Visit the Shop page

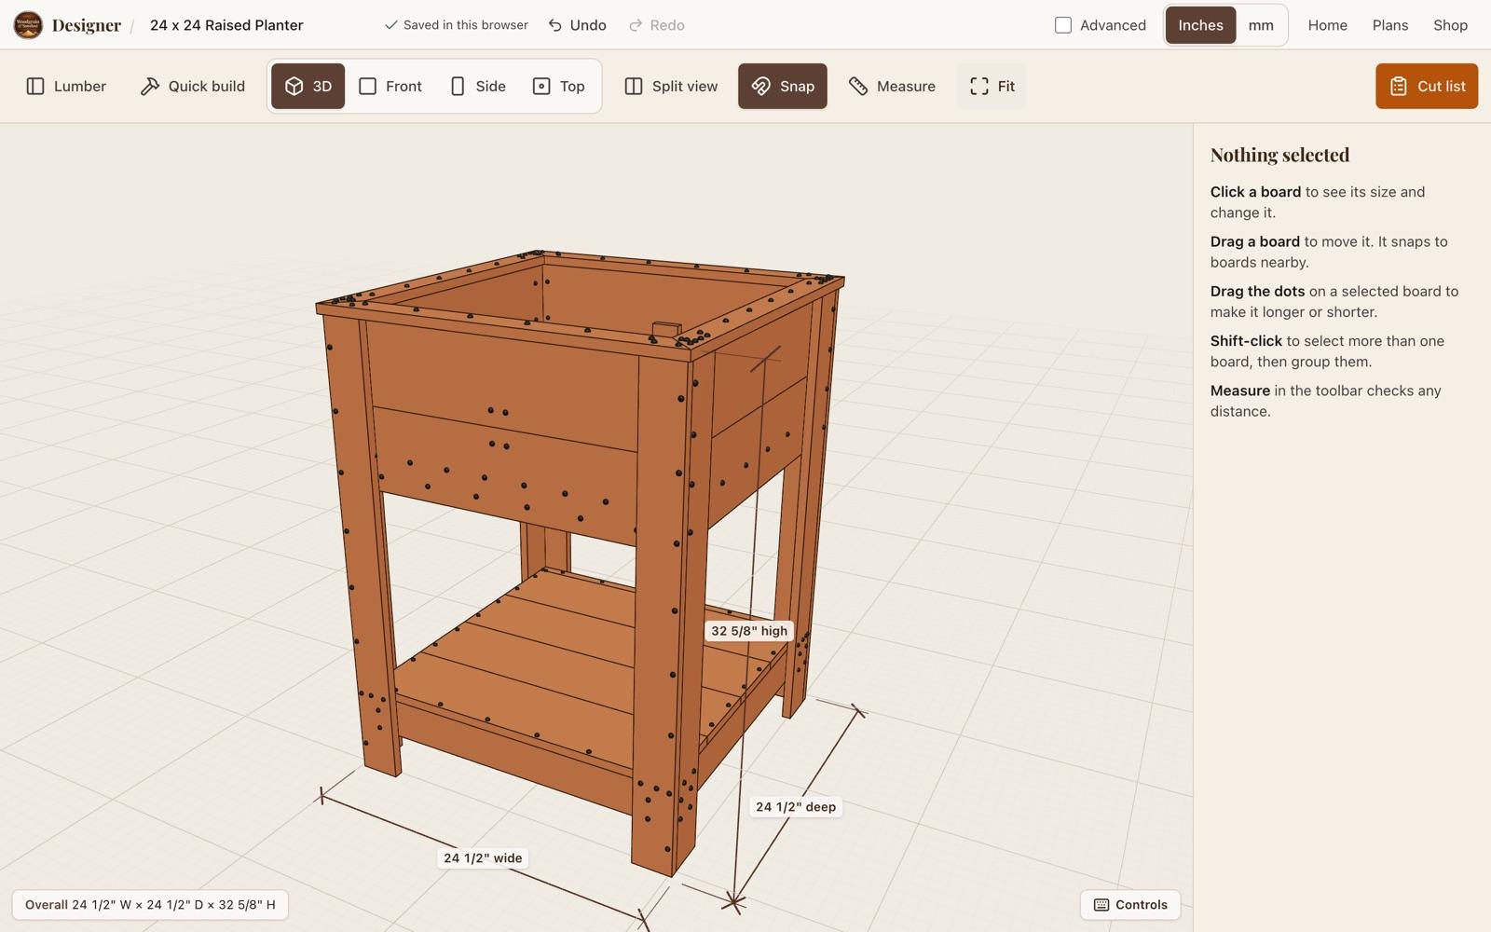coord(1450,25)
